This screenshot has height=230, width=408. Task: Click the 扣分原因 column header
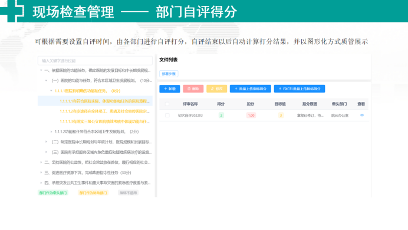(x=310, y=104)
